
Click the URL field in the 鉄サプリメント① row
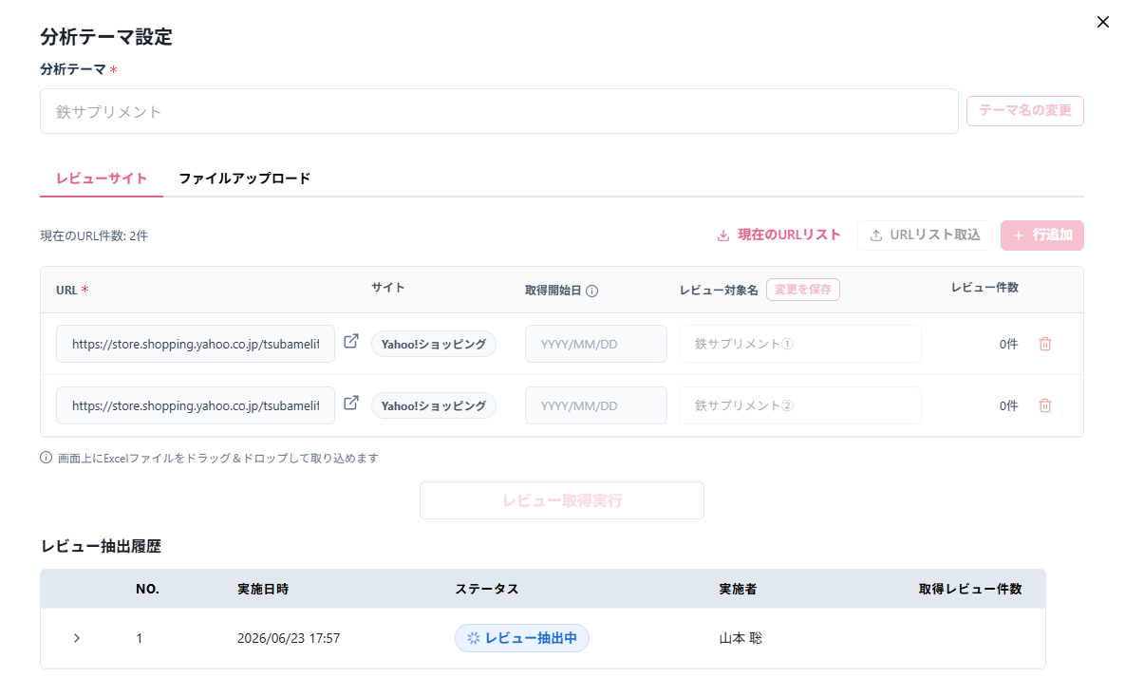(196, 344)
